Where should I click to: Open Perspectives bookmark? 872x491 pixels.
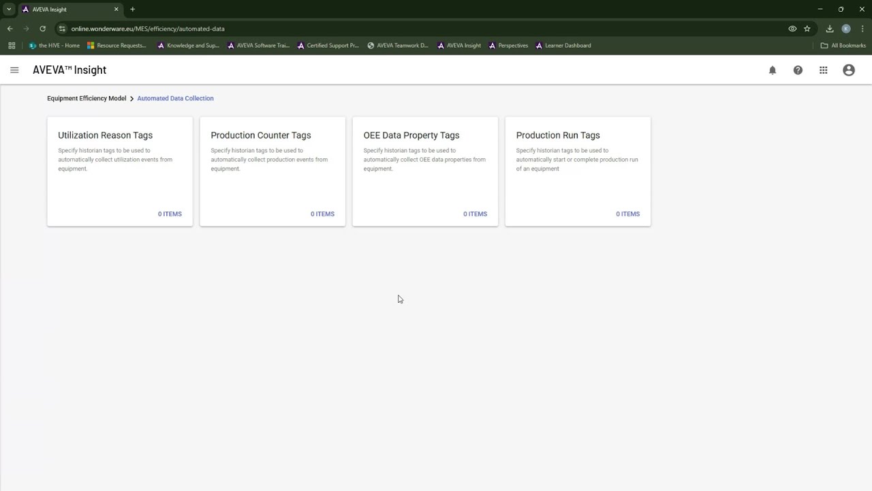pos(508,46)
